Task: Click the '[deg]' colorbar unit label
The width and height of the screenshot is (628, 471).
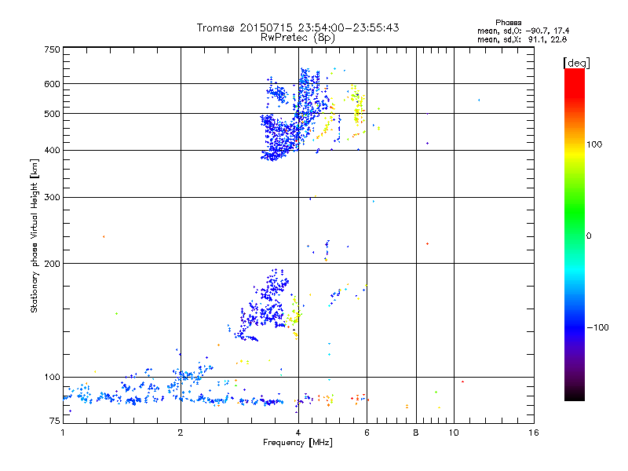Action: 576,63
